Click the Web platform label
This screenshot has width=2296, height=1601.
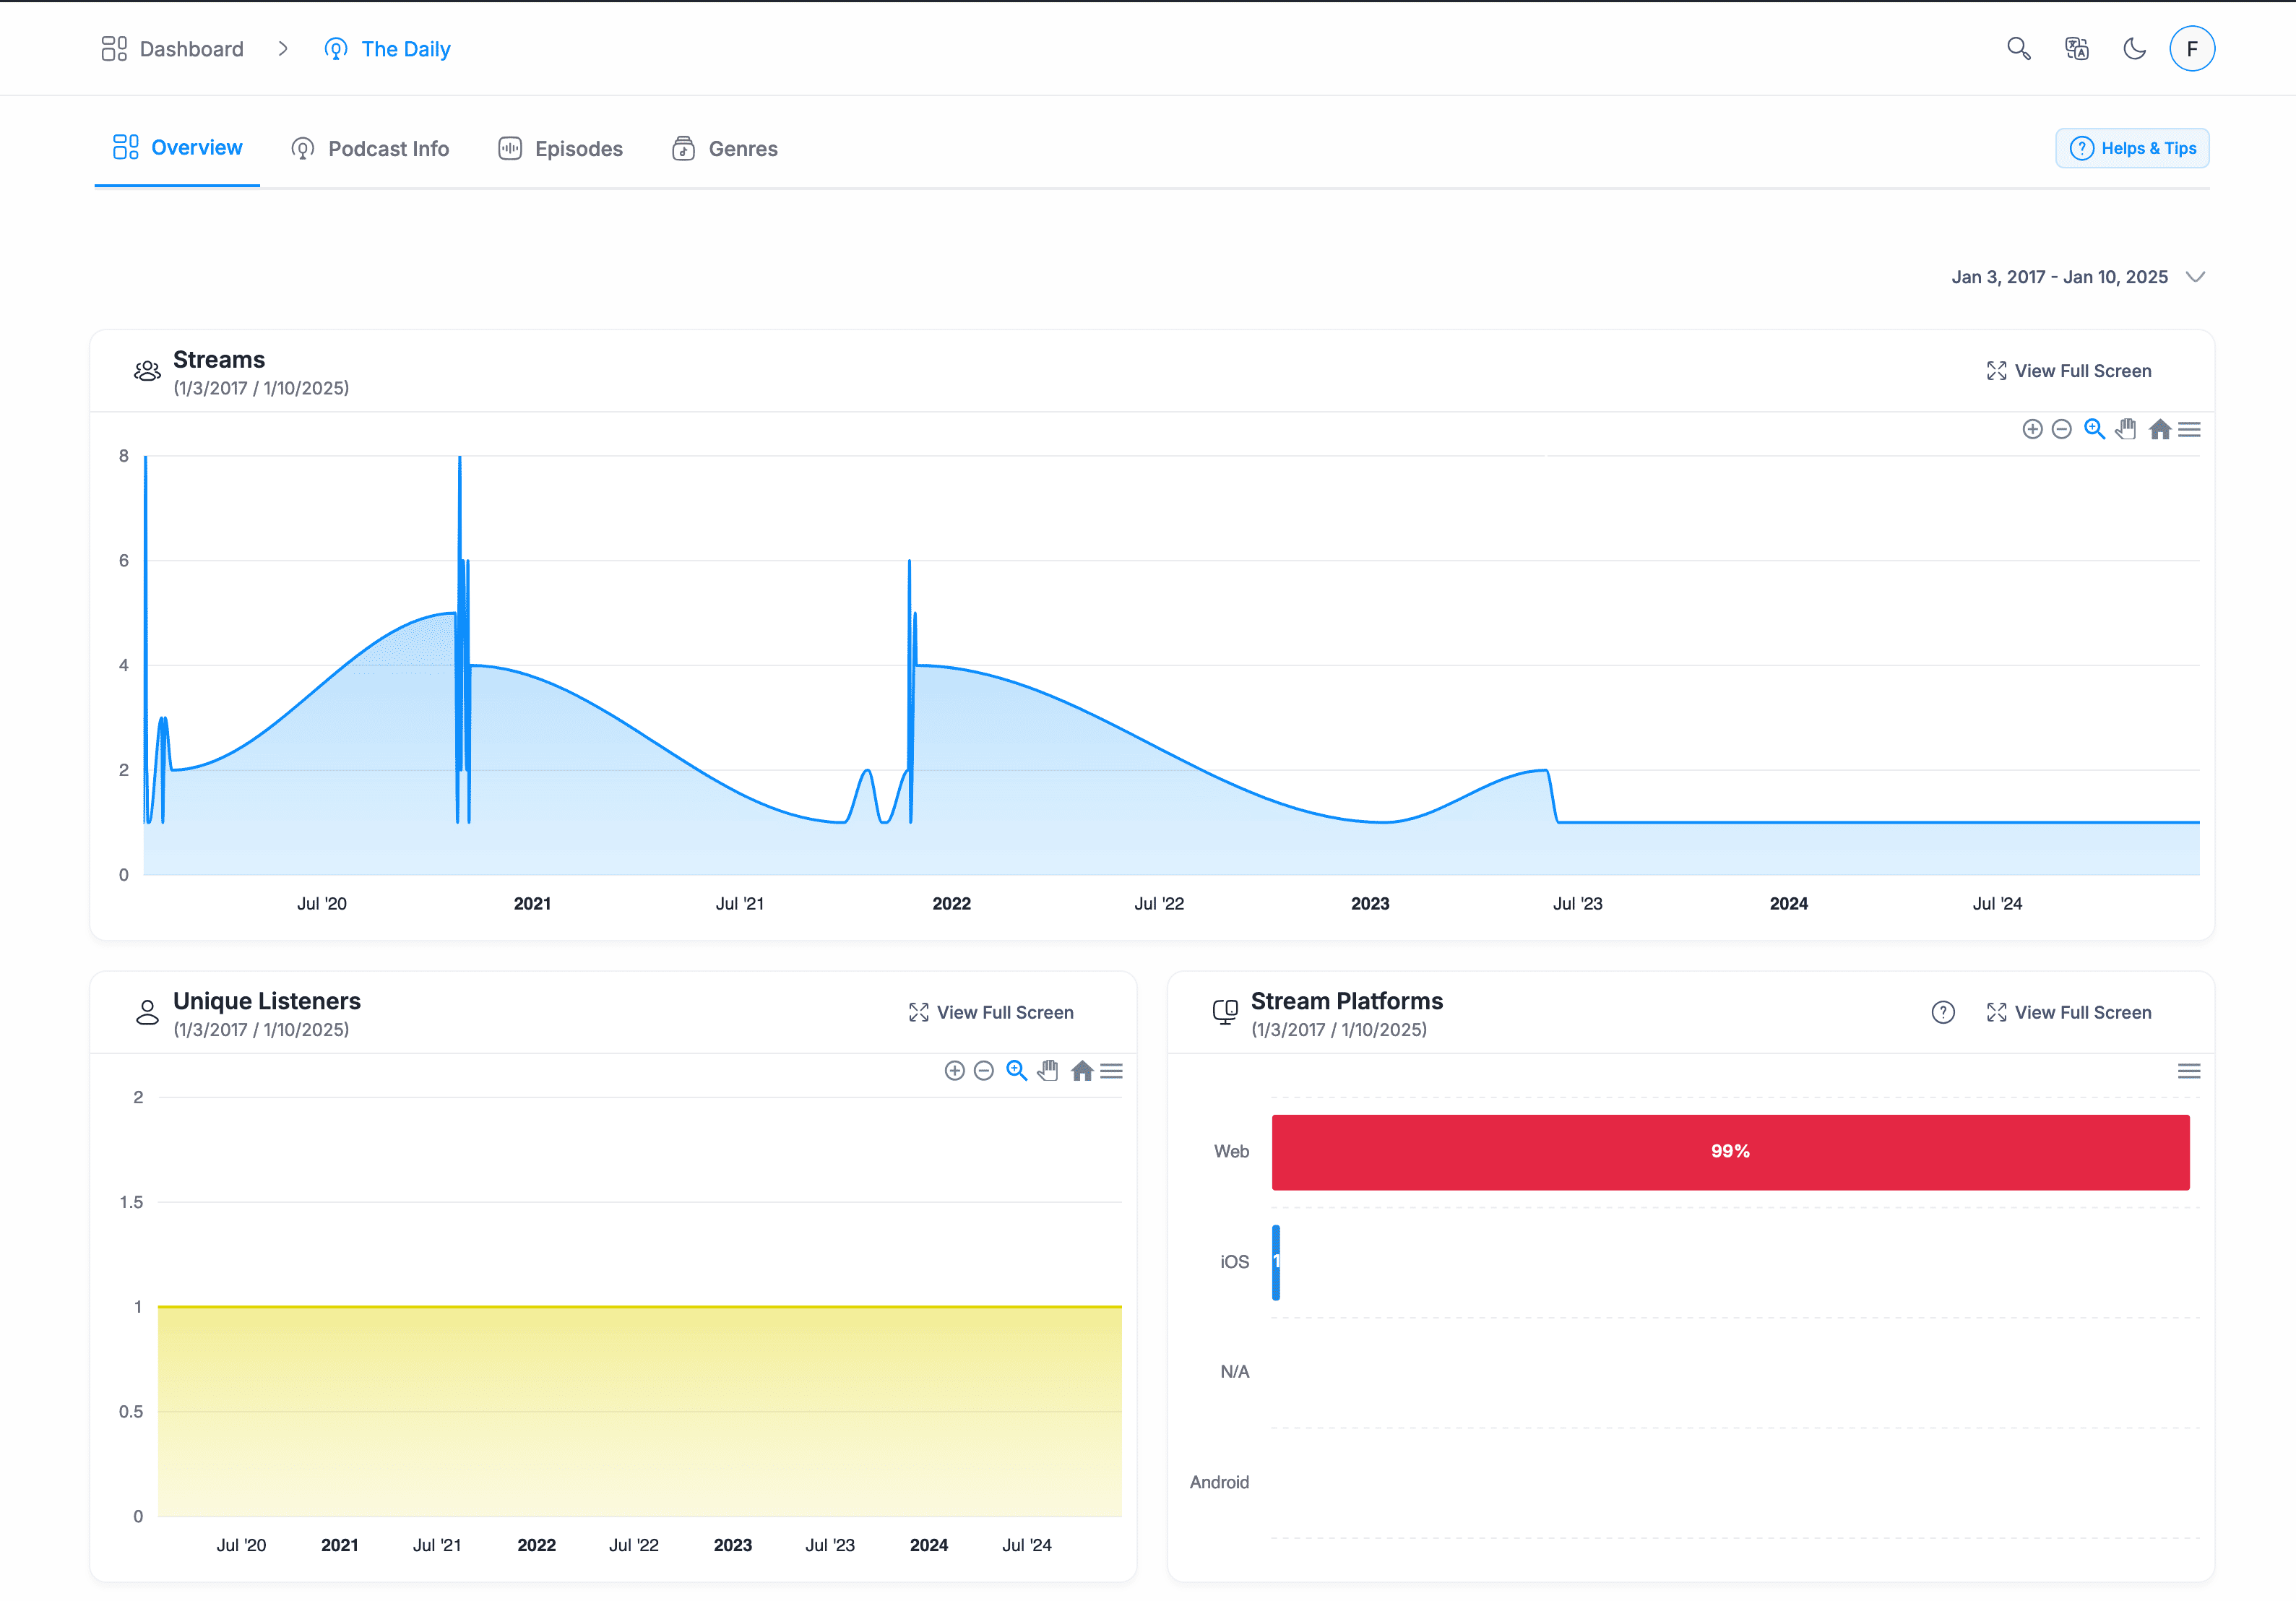click(x=1231, y=1152)
